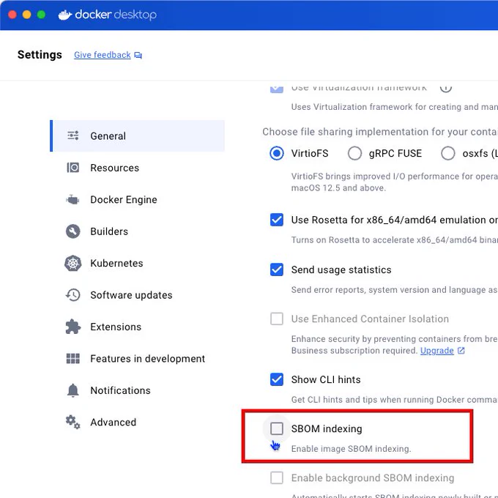Click the Builders wrench icon
Screen dimensions: 498x498
point(73,231)
